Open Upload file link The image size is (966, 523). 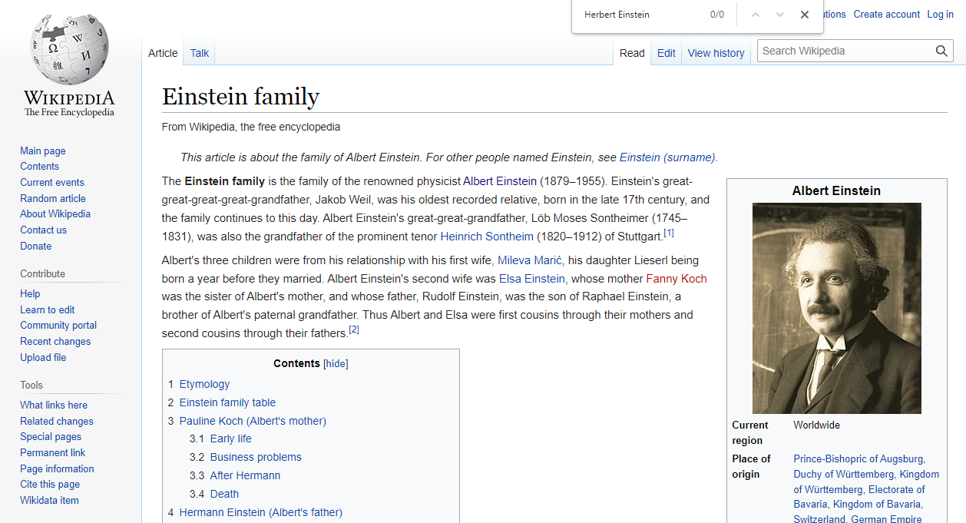point(43,358)
